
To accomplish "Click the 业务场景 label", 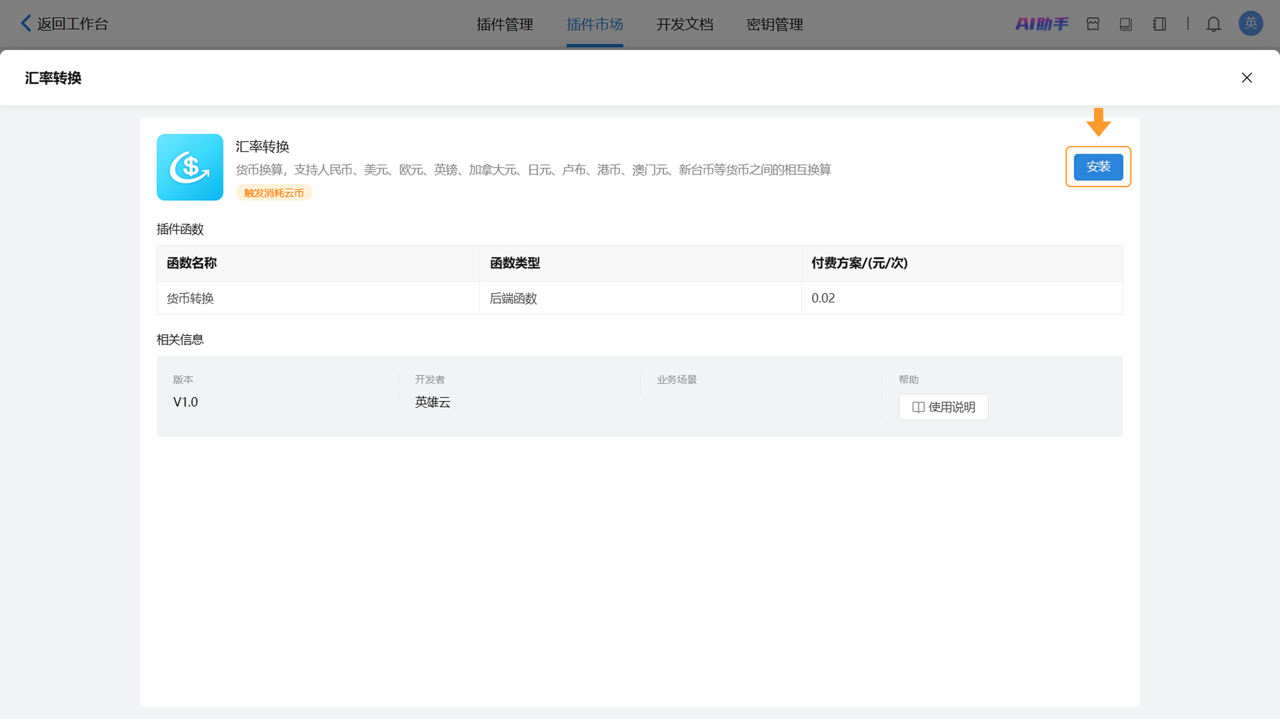I will (676, 380).
